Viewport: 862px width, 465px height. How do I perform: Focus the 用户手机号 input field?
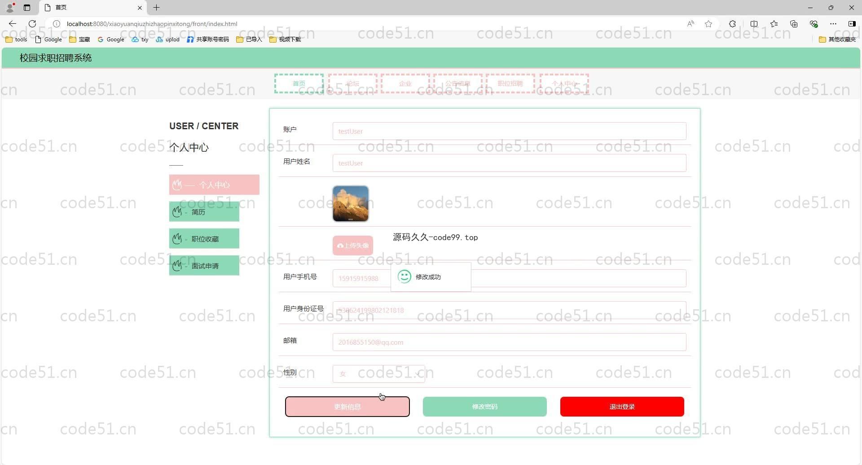(509, 278)
